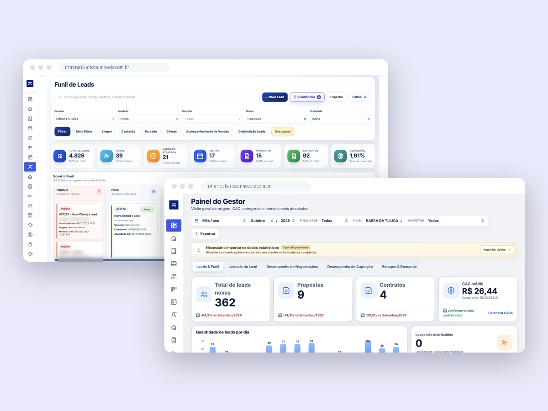Click building icon in Funil de Leads sidebar
The width and height of the screenshot is (548, 411).
coord(30,119)
